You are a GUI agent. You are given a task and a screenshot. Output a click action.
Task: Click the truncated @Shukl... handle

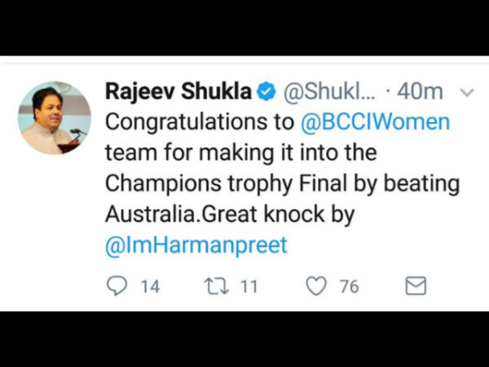point(329,91)
